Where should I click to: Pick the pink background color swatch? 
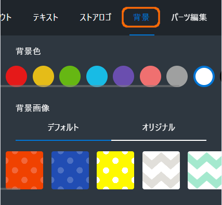pyautogui.click(x=150, y=76)
